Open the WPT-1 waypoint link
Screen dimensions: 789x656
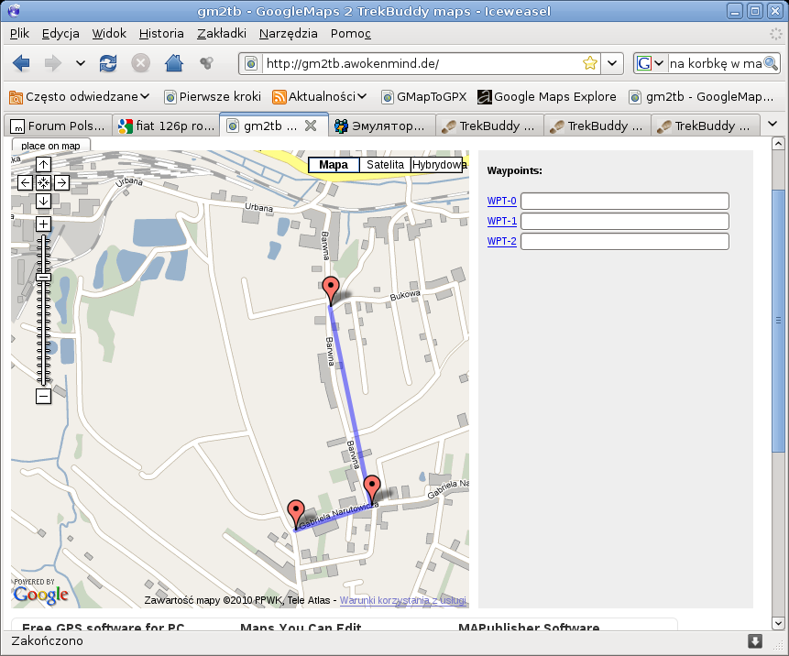click(501, 221)
